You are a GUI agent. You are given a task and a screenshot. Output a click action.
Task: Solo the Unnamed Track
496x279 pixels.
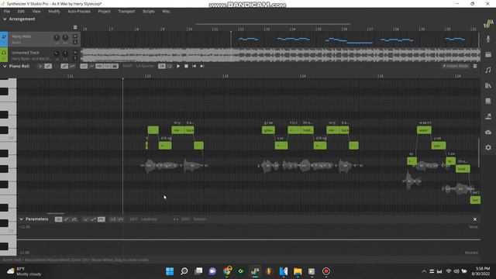click(x=75, y=58)
